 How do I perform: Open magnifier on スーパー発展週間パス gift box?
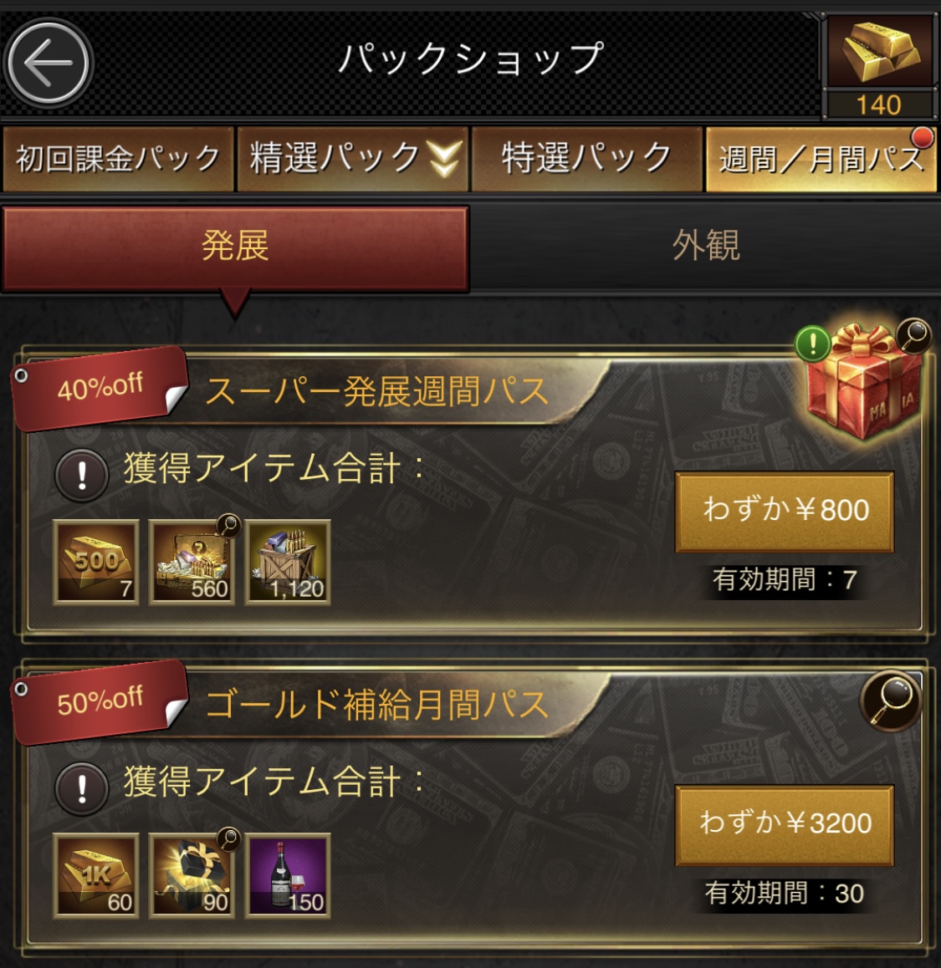[914, 335]
